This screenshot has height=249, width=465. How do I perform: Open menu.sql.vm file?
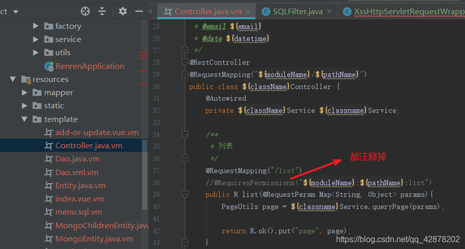coord(79,212)
